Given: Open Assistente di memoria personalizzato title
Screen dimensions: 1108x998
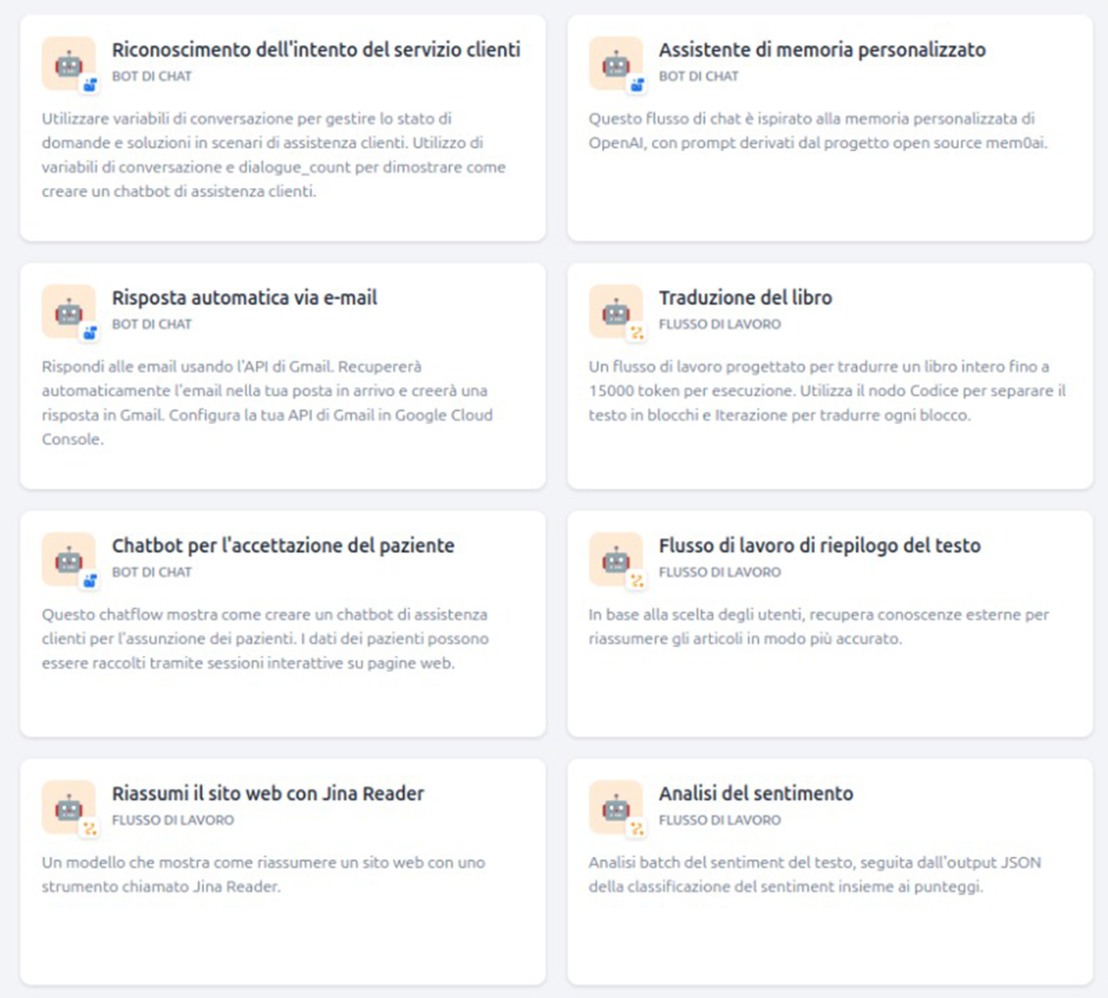Looking at the screenshot, I should [822, 50].
